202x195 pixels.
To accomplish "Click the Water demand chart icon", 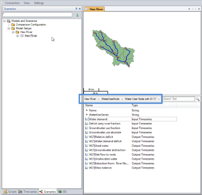I will pyautogui.click(x=87, y=119).
